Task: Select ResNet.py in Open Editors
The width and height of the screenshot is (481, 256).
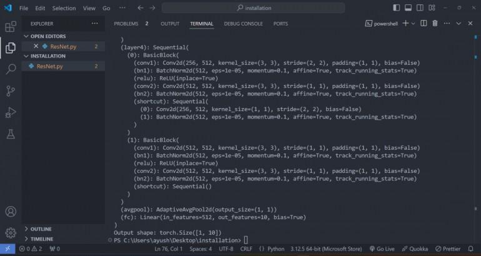Action: 63,46
